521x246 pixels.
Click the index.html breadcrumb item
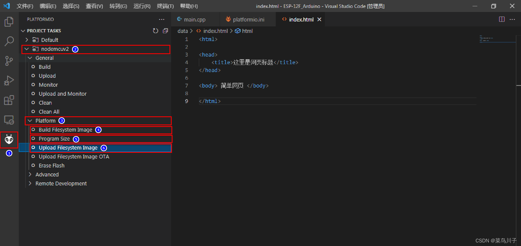pyautogui.click(x=215, y=31)
